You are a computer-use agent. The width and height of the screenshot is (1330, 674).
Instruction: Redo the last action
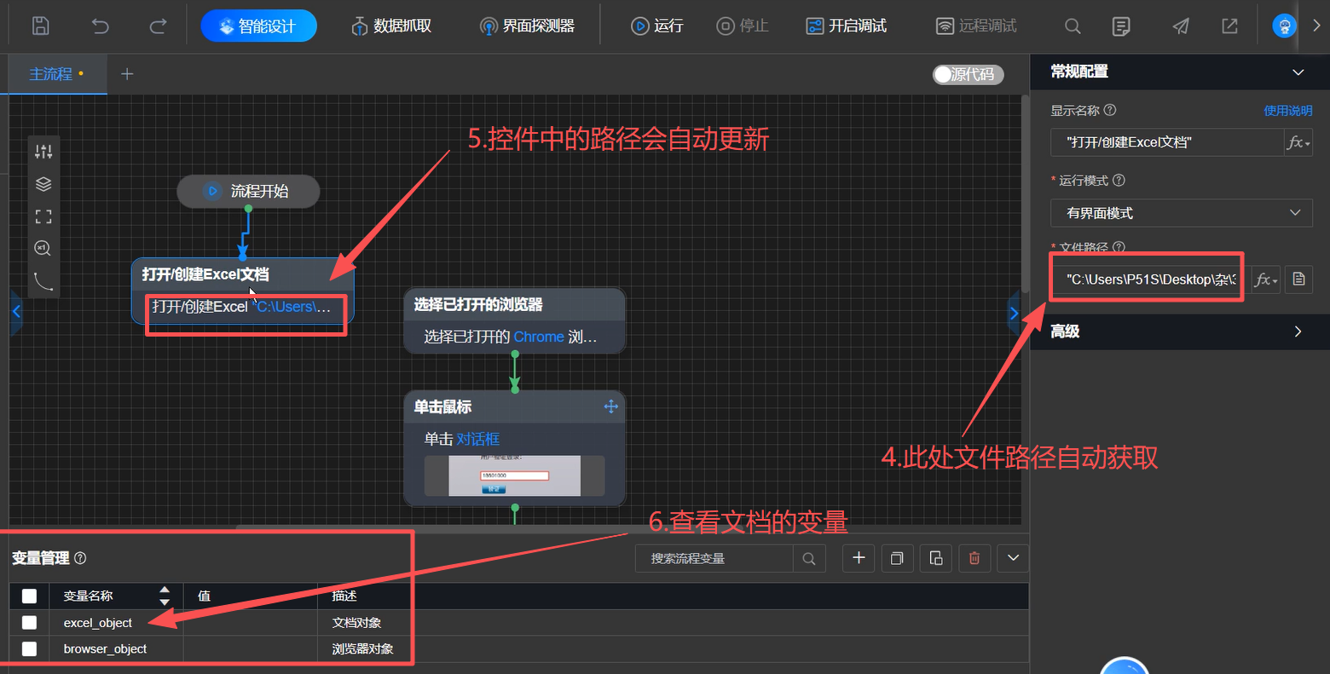[158, 26]
